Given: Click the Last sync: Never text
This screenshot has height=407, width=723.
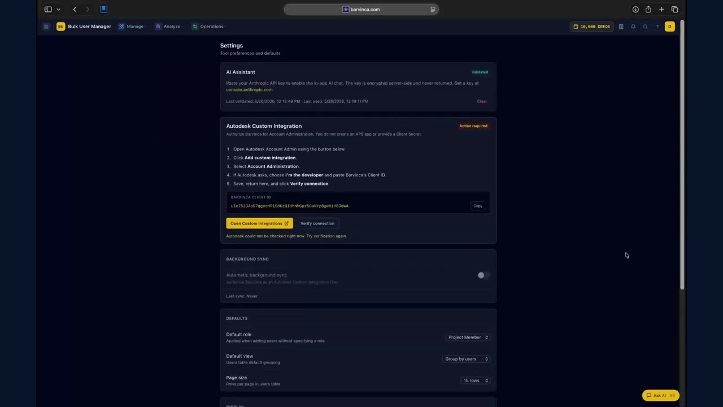Looking at the screenshot, I should pos(242,296).
